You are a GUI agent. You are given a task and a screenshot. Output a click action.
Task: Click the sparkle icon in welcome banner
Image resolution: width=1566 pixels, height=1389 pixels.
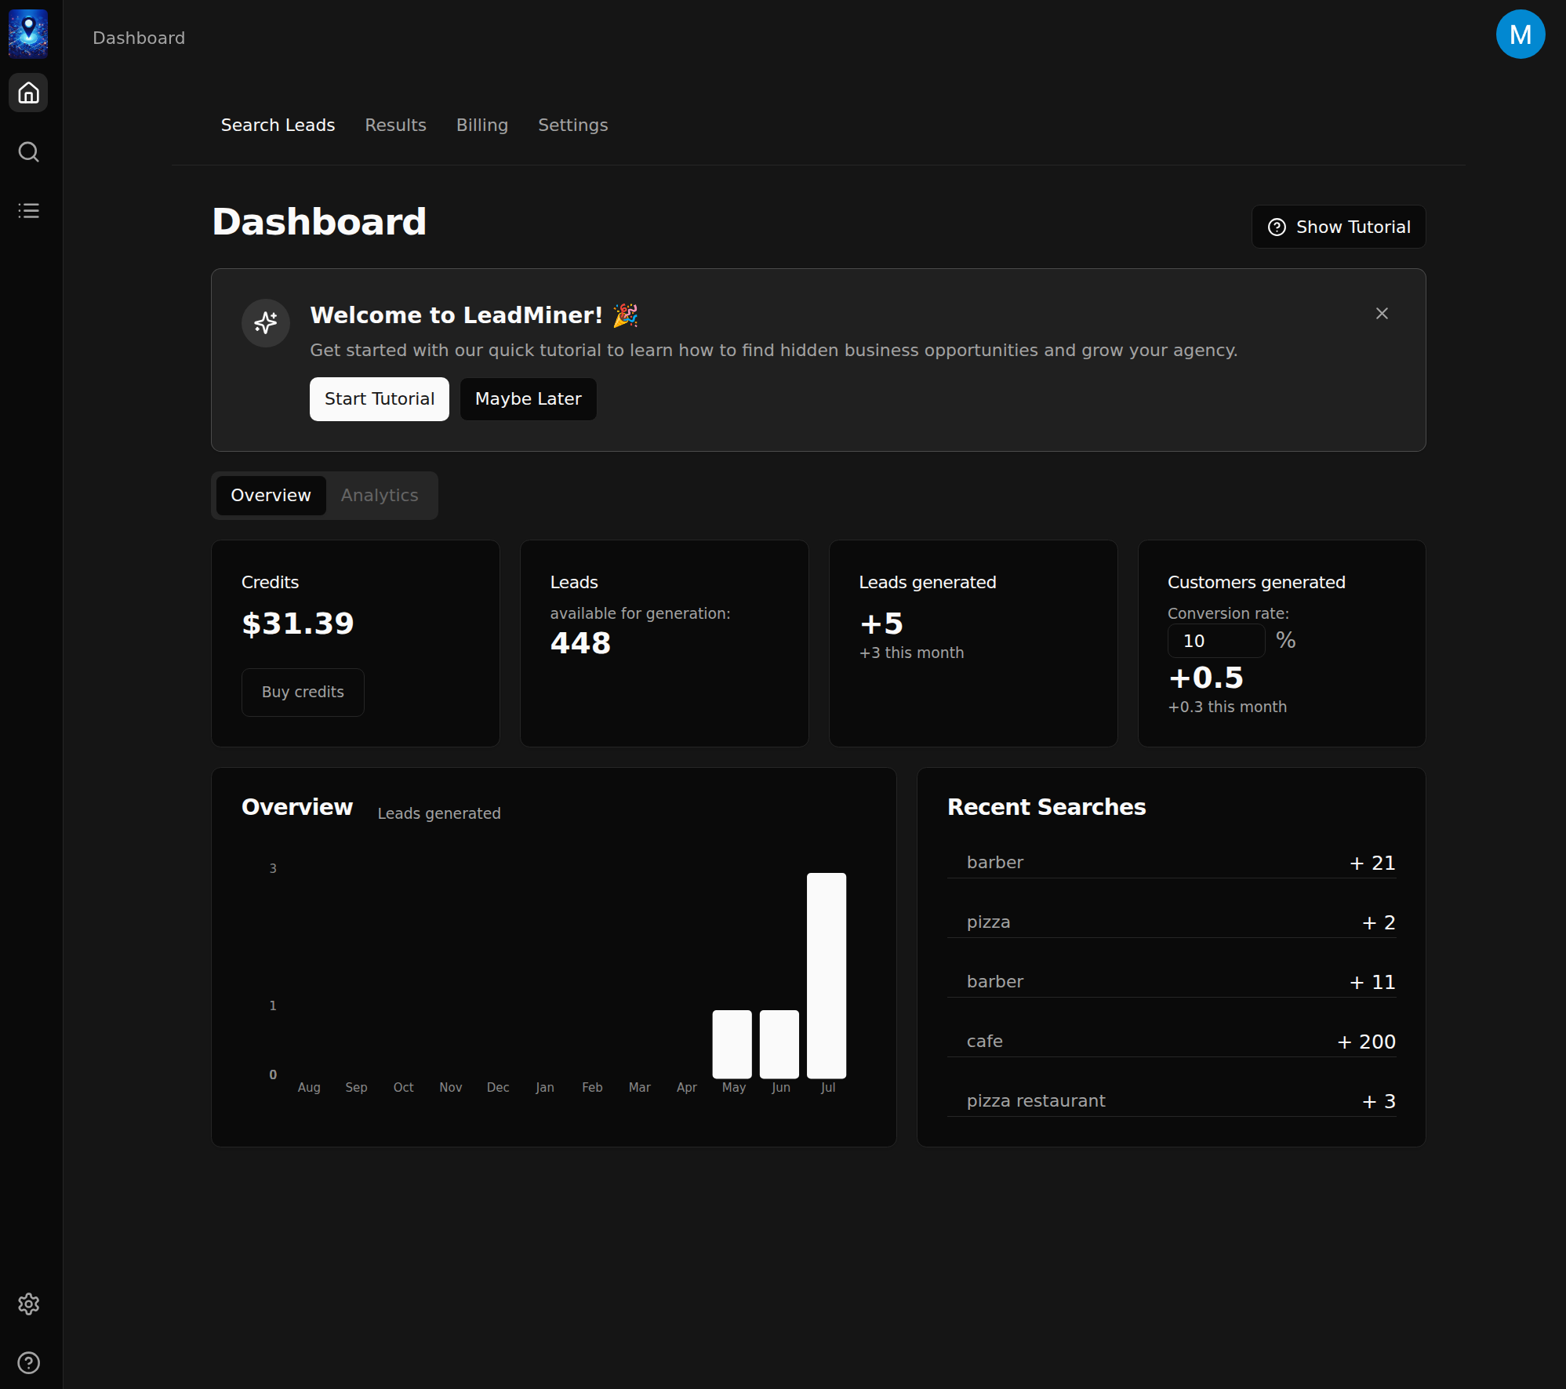pyautogui.click(x=266, y=322)
